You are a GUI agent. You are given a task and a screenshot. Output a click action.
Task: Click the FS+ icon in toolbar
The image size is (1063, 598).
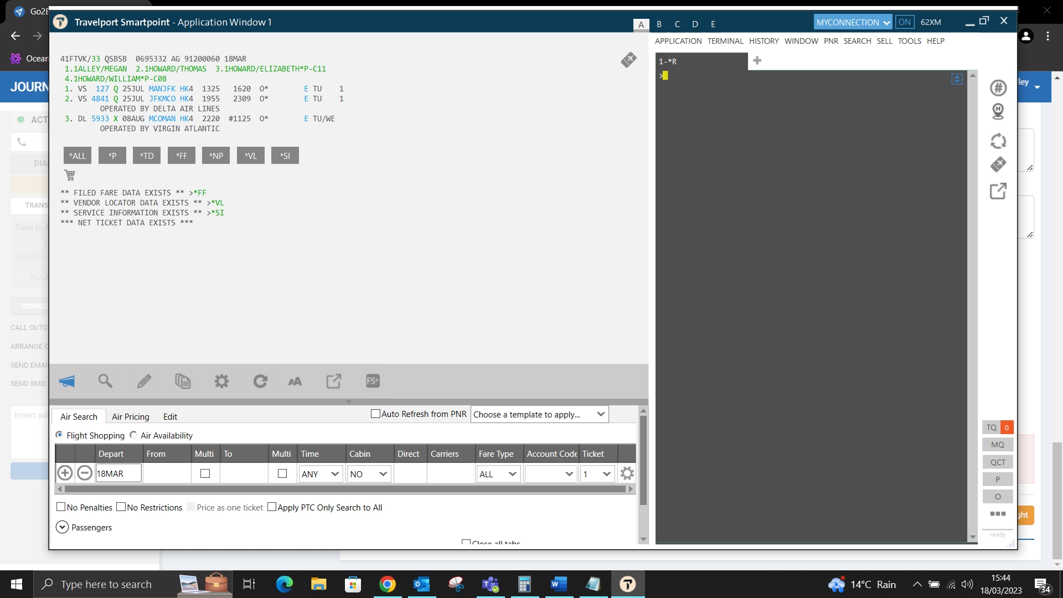pos(373,381)
